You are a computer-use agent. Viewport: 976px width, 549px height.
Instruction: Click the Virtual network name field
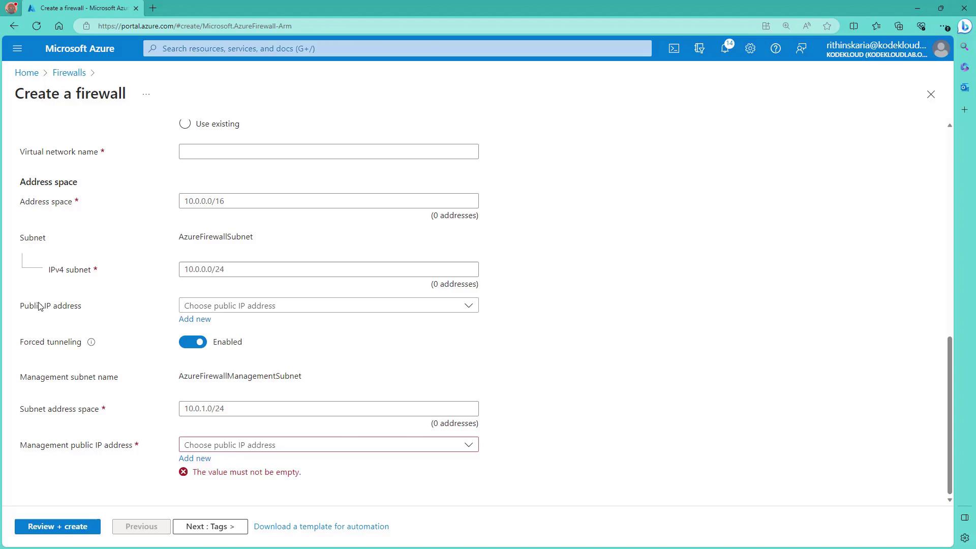click(328, 151)
